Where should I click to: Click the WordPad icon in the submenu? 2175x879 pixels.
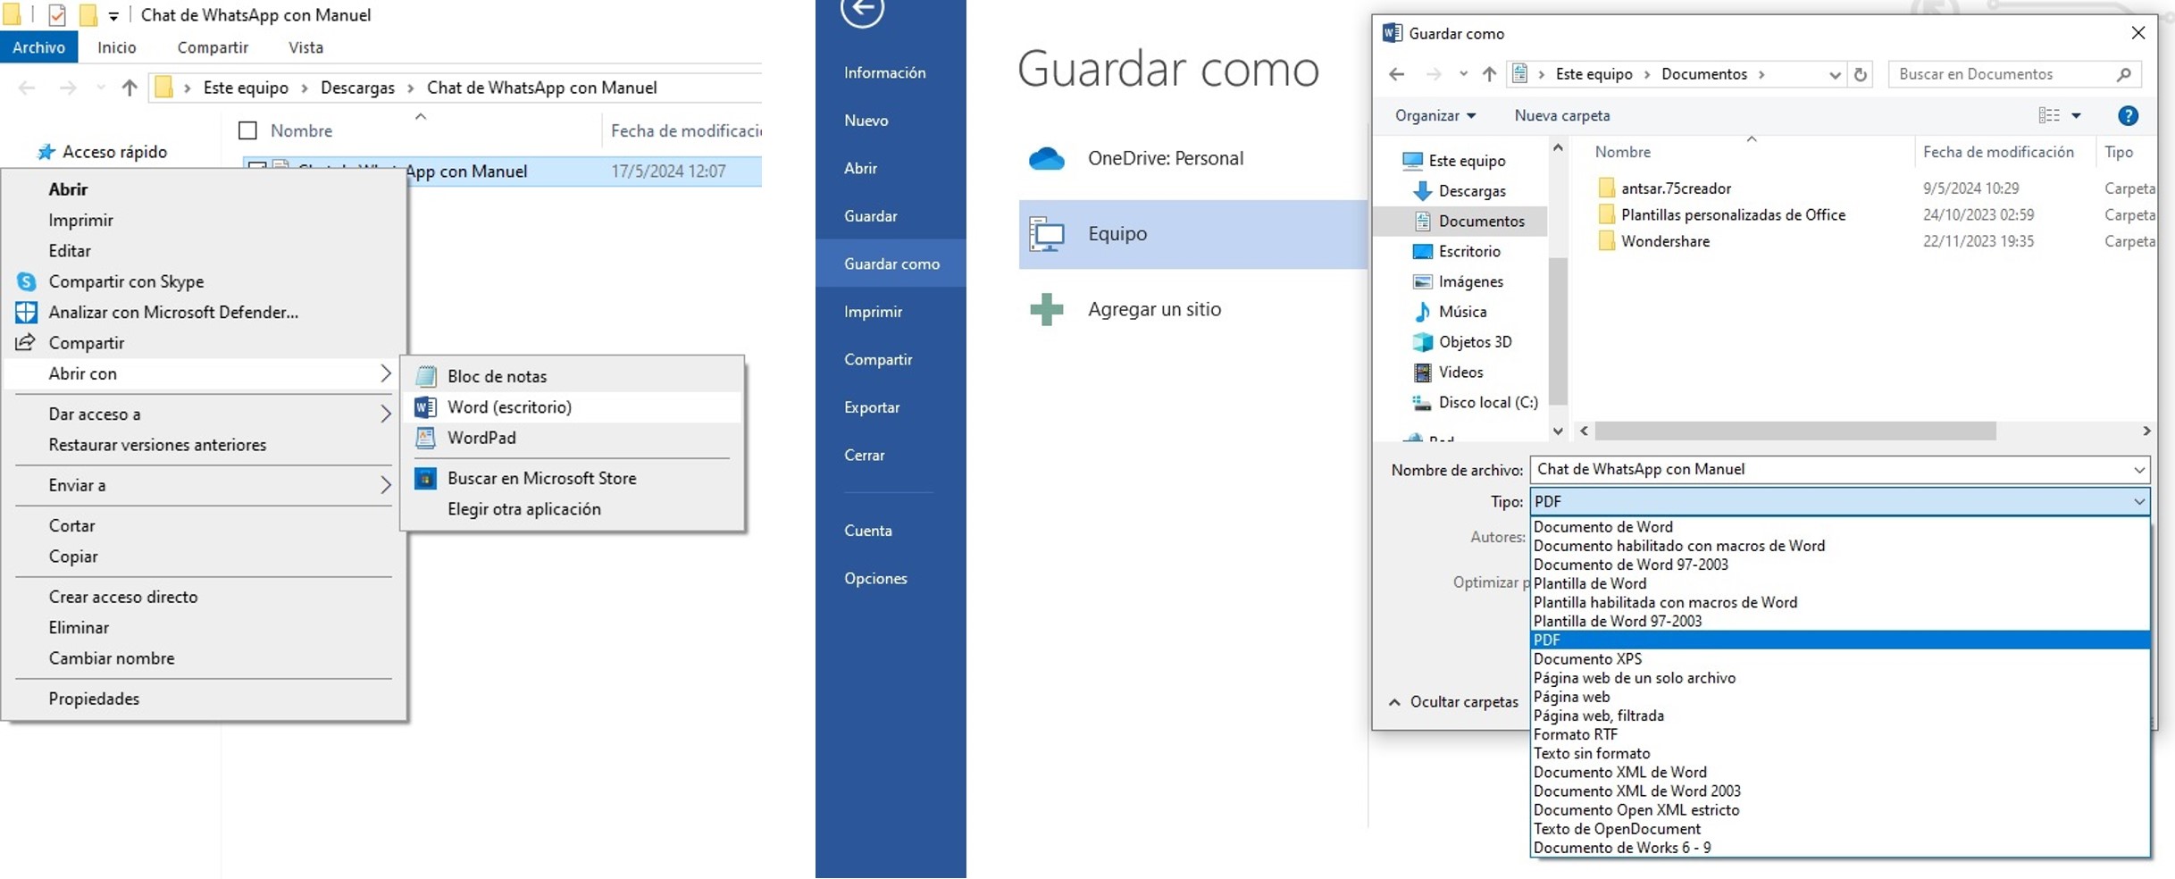(x=426, y=438)
